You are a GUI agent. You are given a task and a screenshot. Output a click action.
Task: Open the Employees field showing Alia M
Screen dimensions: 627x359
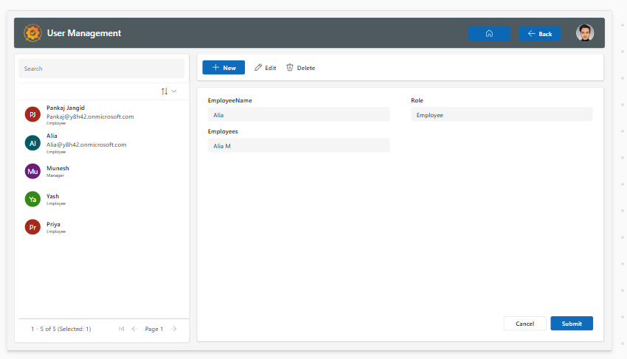[298, 146]
